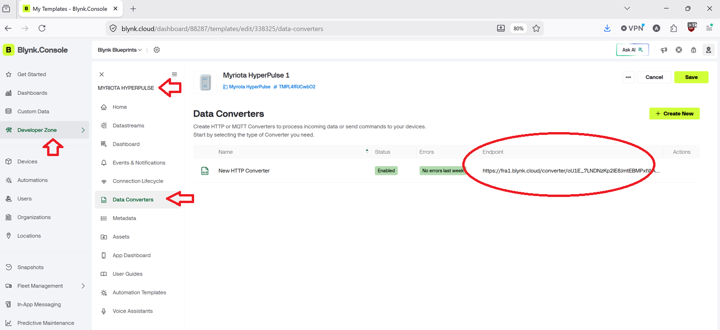Open template Home tab

(x=120, y=107)
